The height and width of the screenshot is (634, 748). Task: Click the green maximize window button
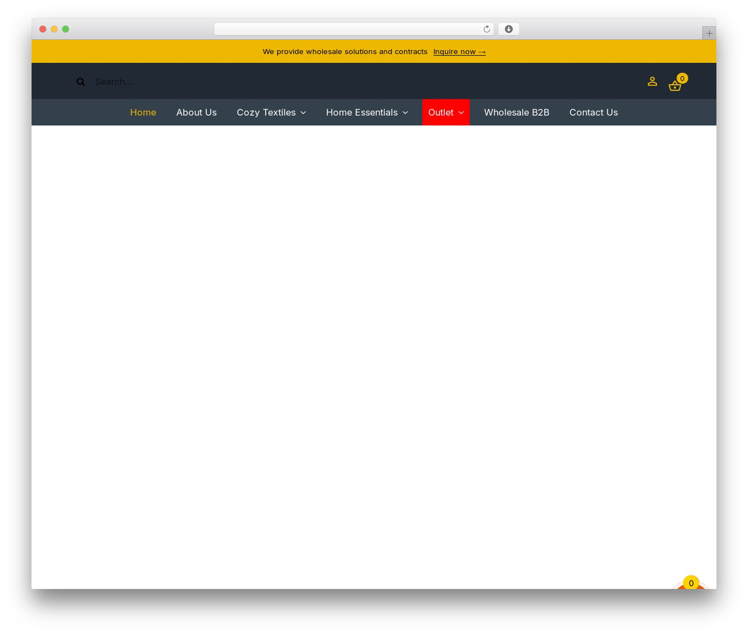(x=65, y=29)
